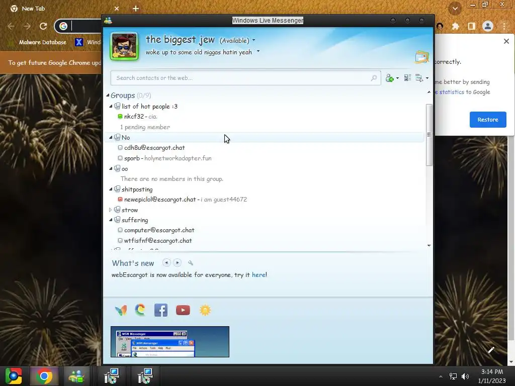Click the Add a contact icon
515x386 pixels.
click(390, 78)
